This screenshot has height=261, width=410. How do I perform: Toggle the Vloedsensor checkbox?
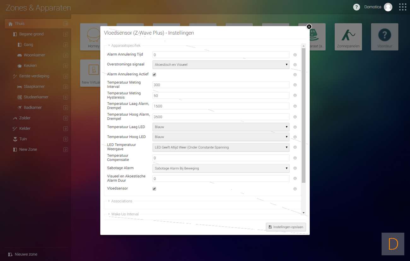[x=154, y=189]
